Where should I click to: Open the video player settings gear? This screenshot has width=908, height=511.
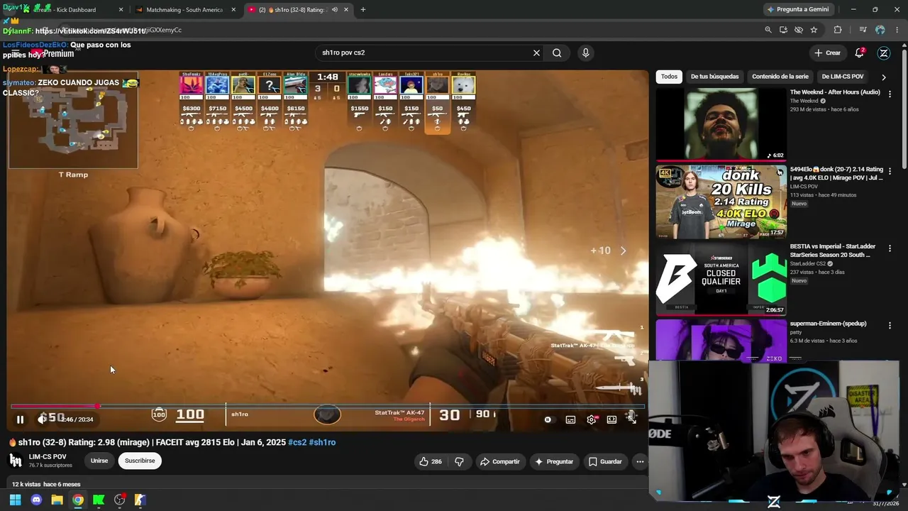coord(592,419)
